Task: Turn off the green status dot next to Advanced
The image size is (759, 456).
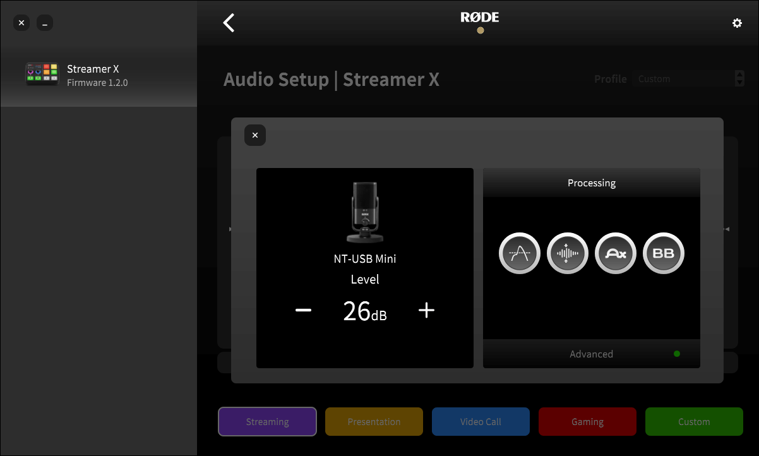Action: [676, 354]
